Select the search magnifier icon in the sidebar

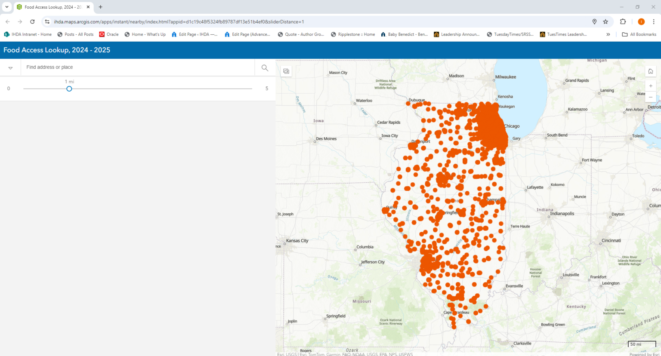point(264,68)
